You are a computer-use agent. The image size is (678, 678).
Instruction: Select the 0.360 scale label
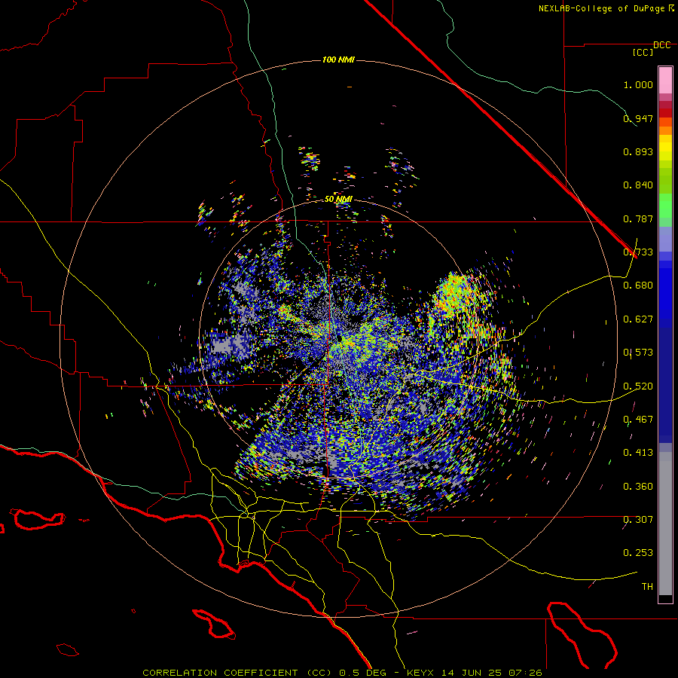coord(638,487)
